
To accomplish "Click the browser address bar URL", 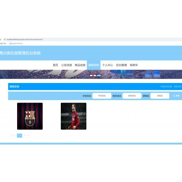I will (x=25, y=39).
